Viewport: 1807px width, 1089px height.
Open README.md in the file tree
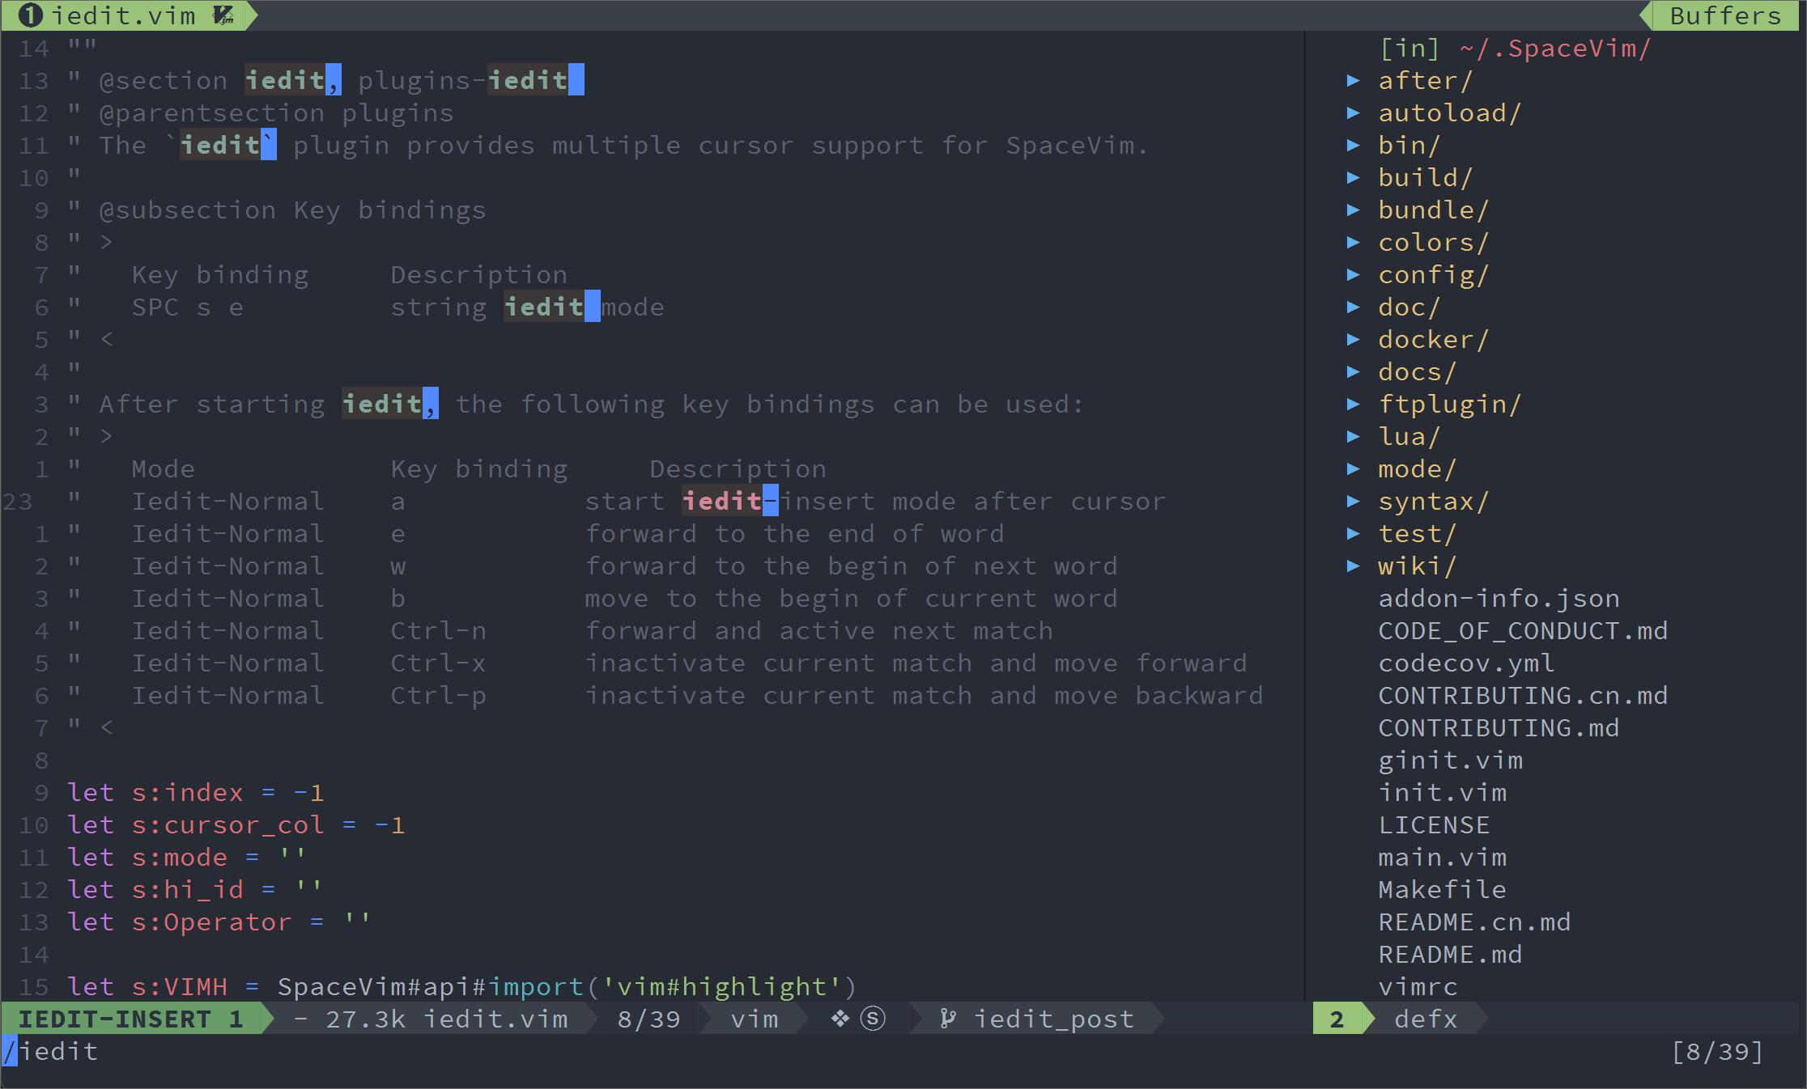[x=1449, y=954]
